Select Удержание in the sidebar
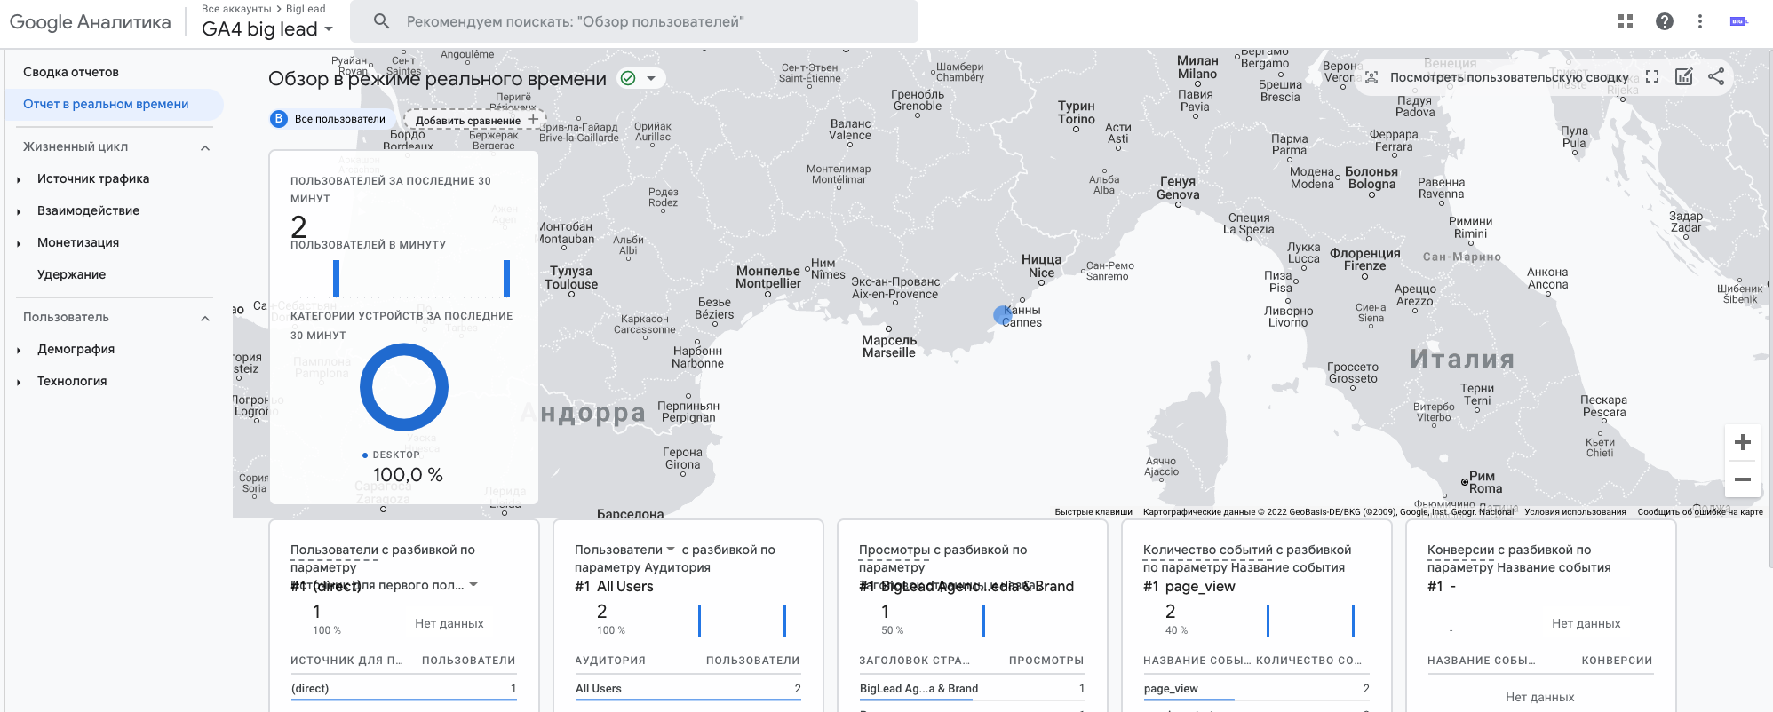 (x=71, y=274)
